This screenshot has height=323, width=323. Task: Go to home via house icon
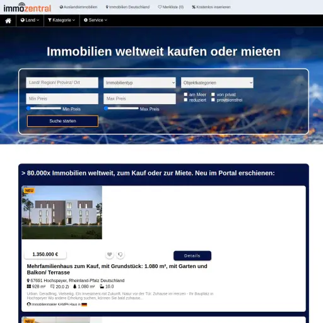pos(8,21)
